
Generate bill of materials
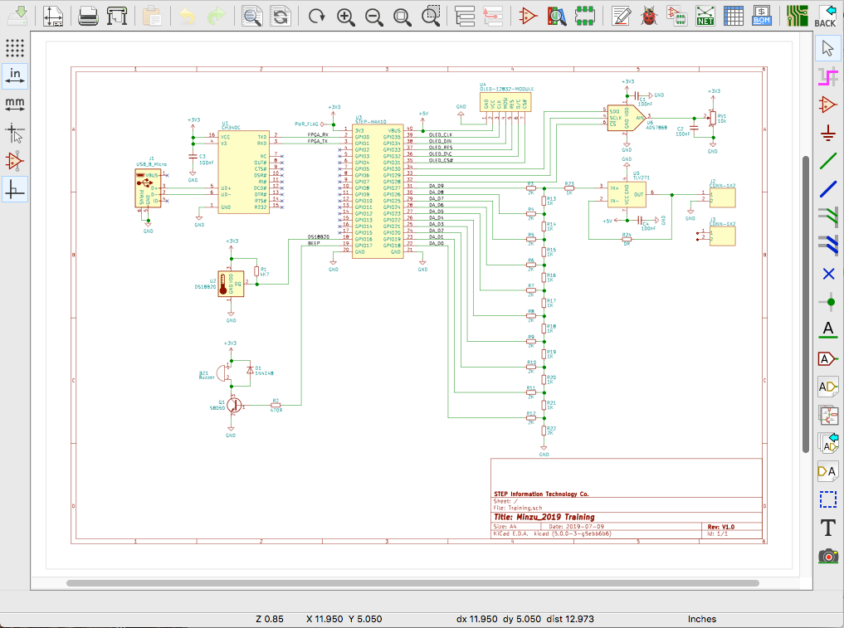762,16
